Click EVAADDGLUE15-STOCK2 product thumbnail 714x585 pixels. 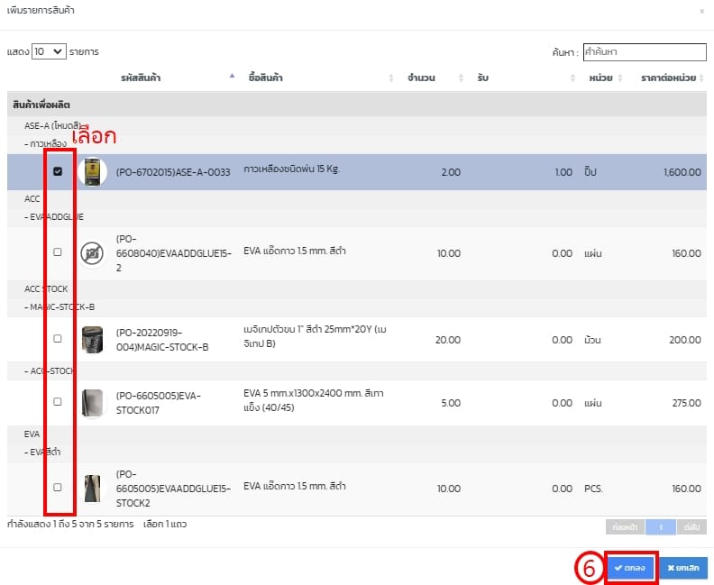pyautogui.click(x=92, y=488)
